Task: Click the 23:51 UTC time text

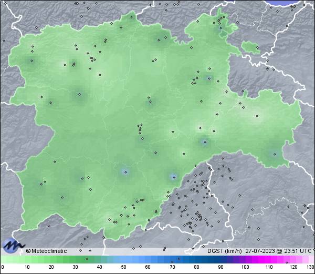Action: tap(297, 251)
